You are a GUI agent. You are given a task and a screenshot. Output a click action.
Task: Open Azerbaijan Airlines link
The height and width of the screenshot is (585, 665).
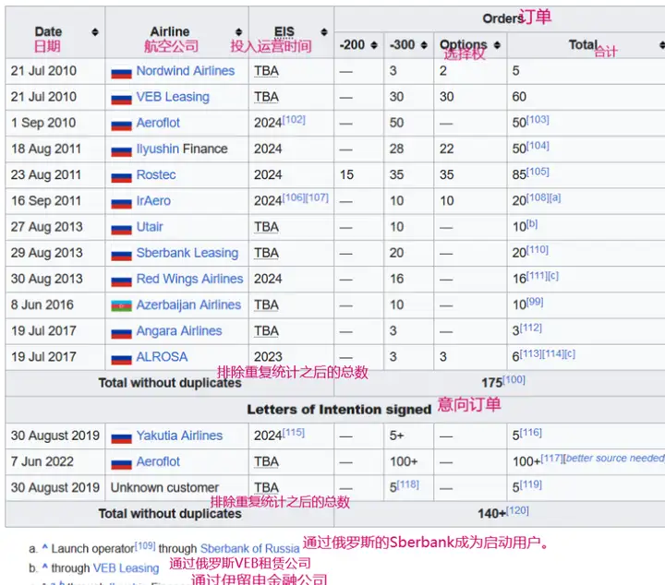coord(188,305)
